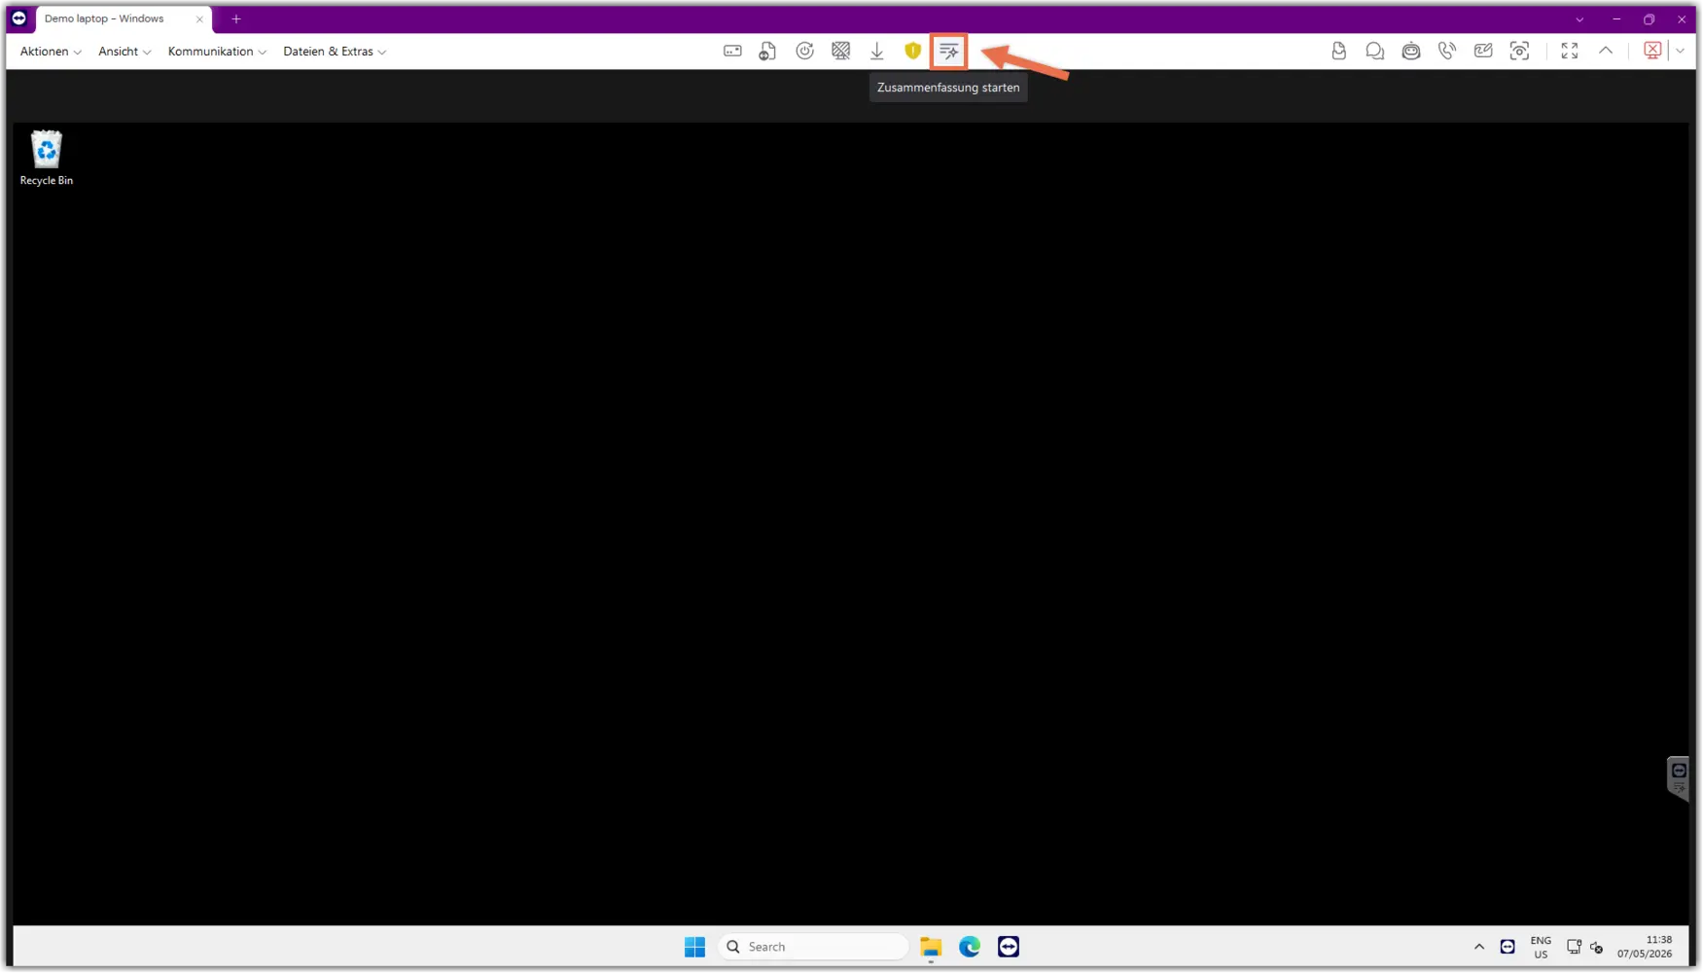Enter full screen mode
Screen dimensions: 1703x973
coord(1570,52)
